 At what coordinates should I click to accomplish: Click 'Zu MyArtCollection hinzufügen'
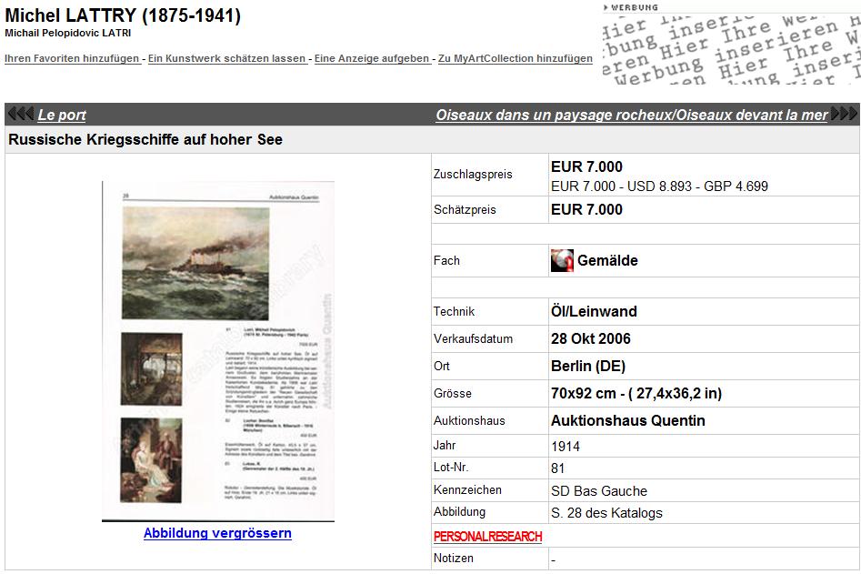[x=515, y=58]
